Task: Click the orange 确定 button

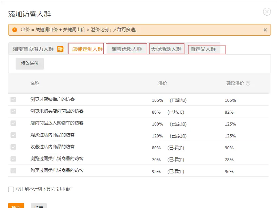Action: (16, 206)
